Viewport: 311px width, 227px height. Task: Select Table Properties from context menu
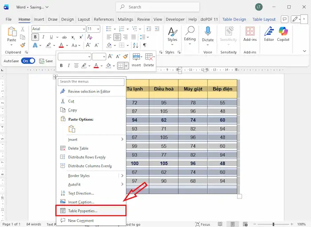tap(83, 211)
